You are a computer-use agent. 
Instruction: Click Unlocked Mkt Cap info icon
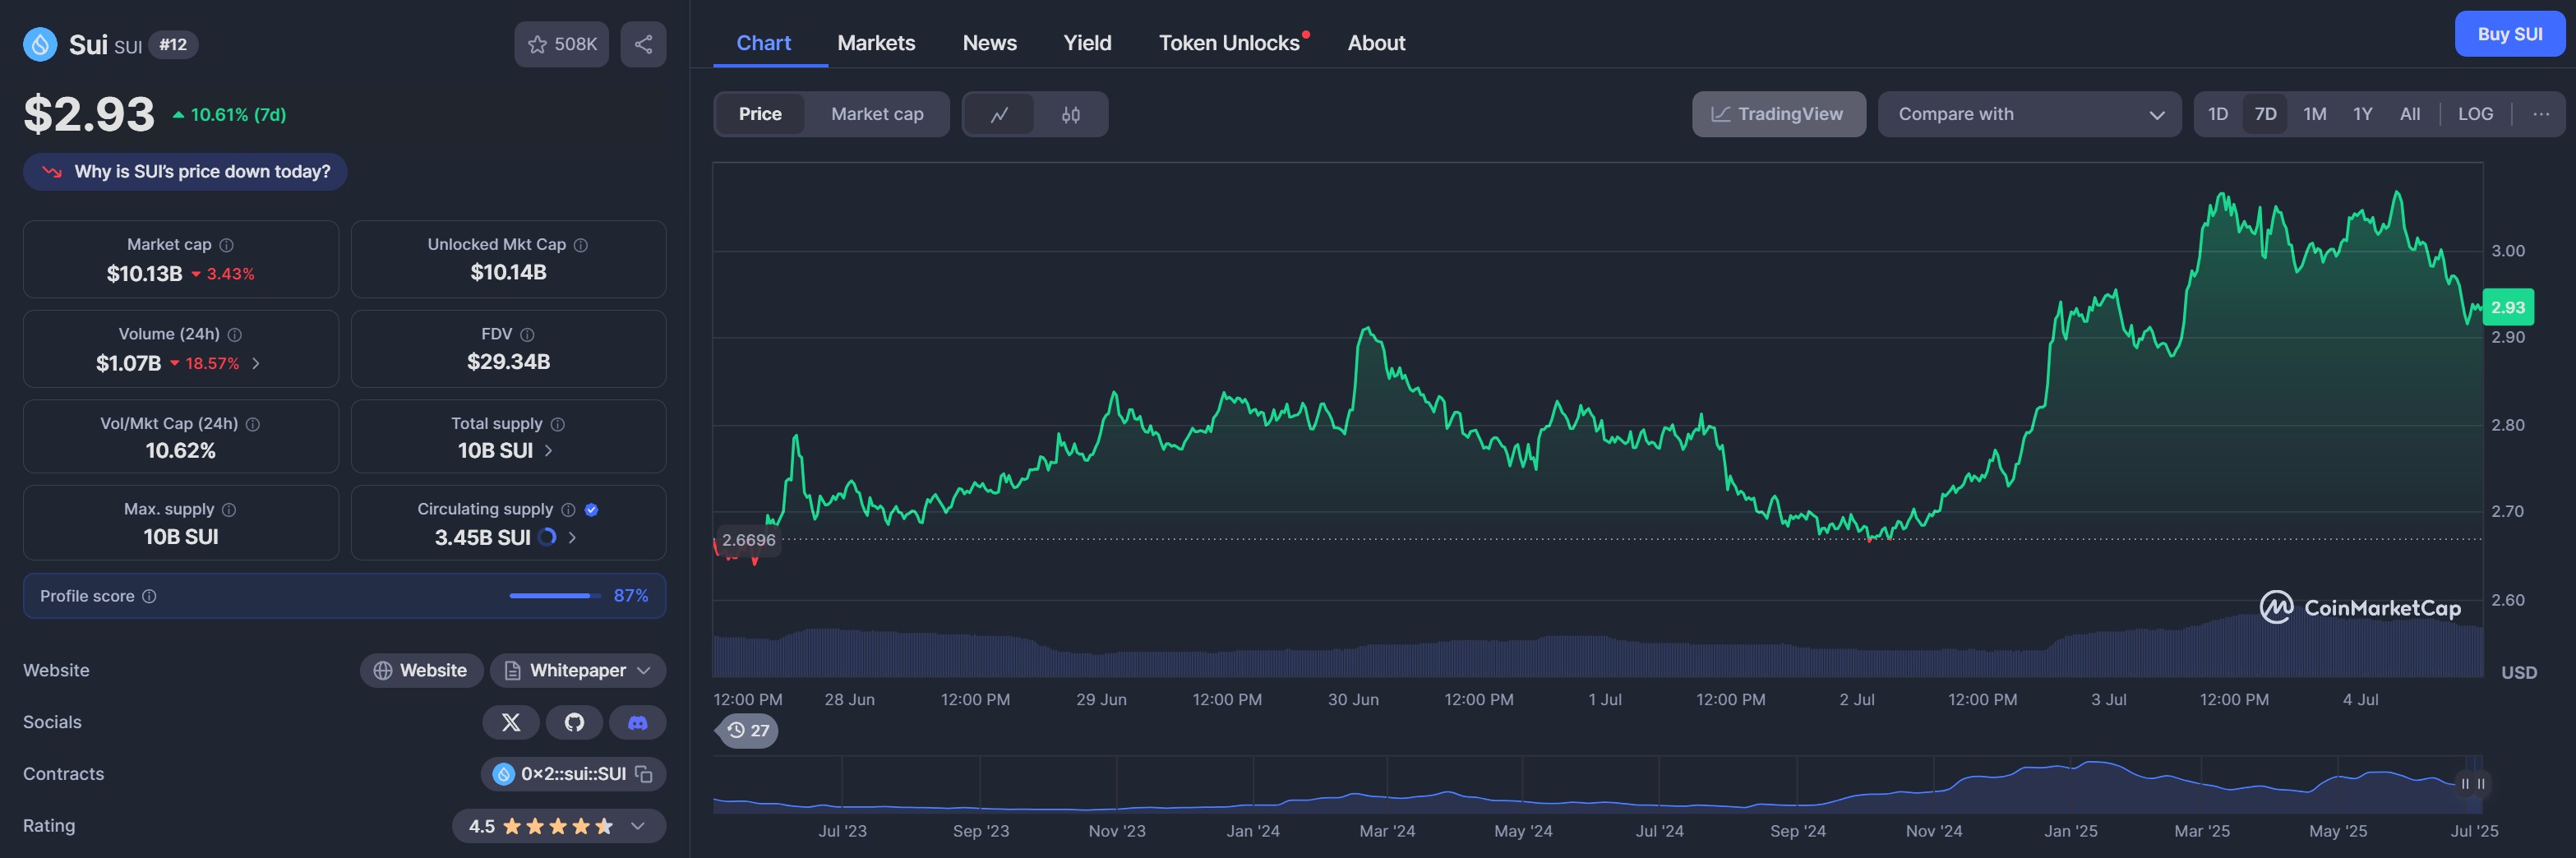(581, 245)
